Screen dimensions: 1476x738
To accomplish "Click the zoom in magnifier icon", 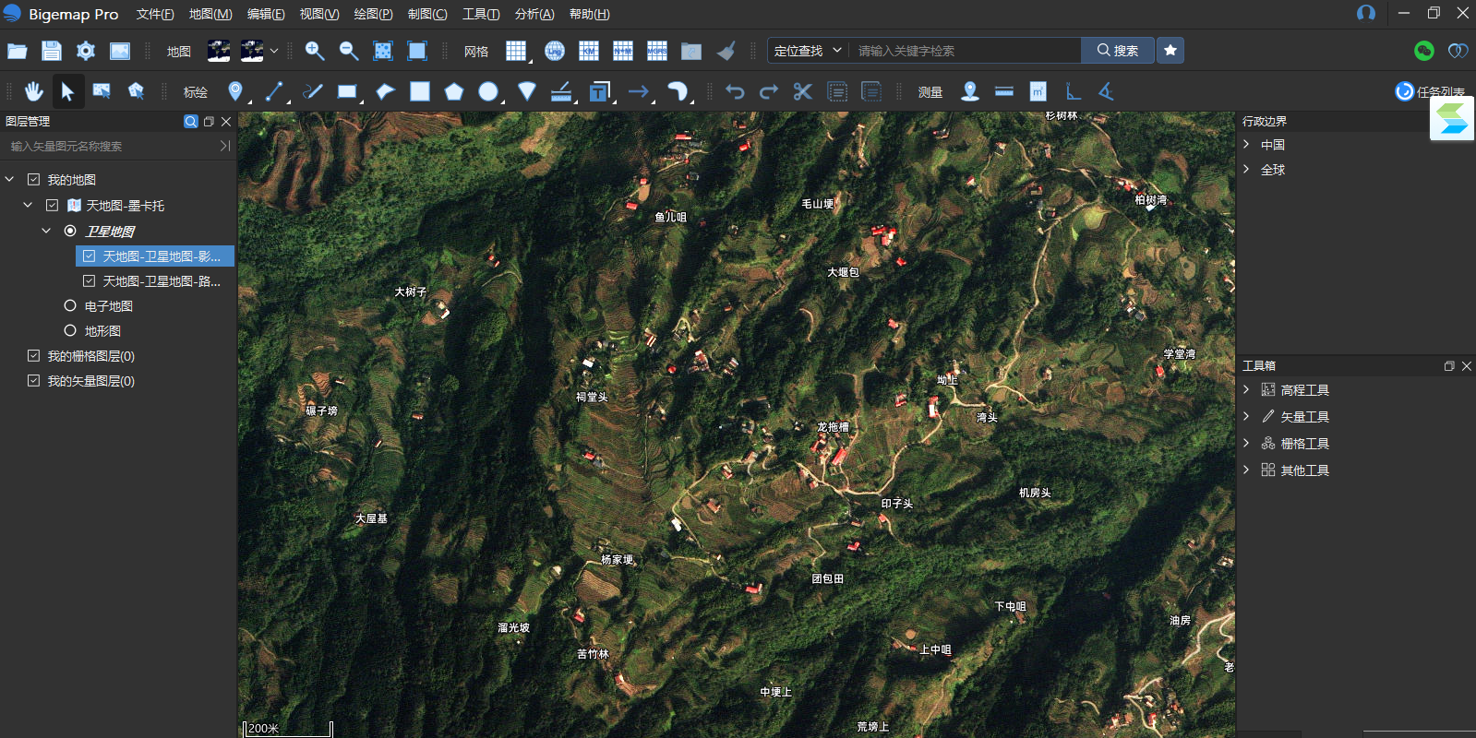I will click(315, 51).
